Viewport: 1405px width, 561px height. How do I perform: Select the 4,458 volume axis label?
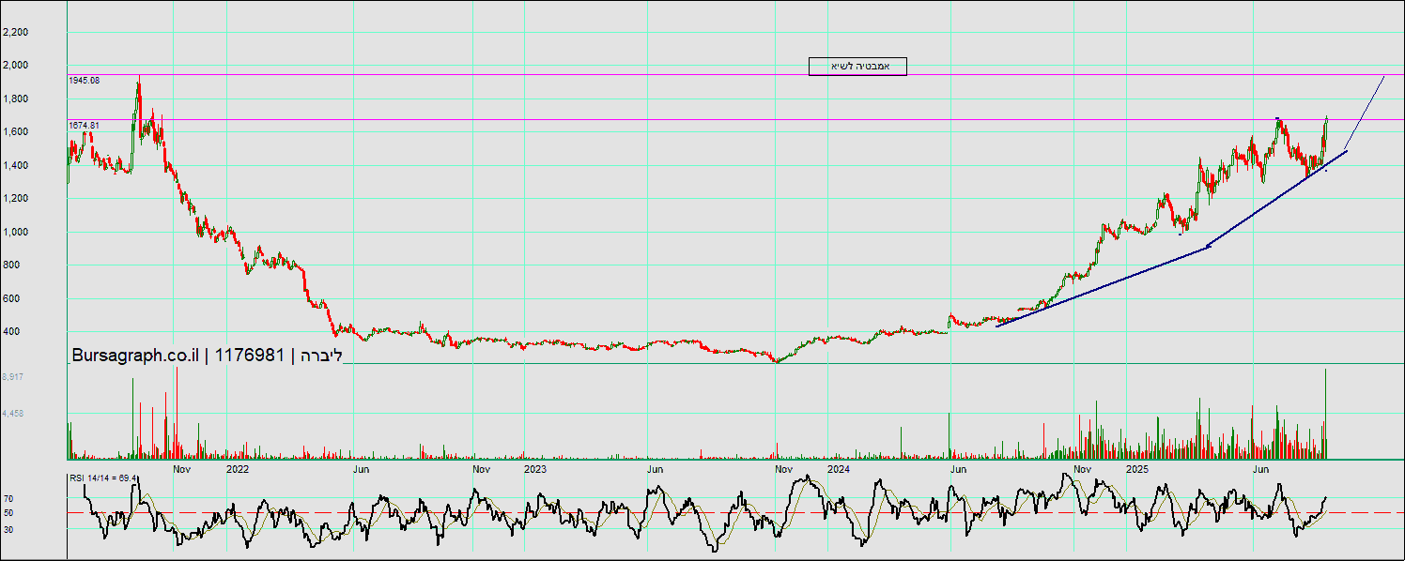pos(13,413)
